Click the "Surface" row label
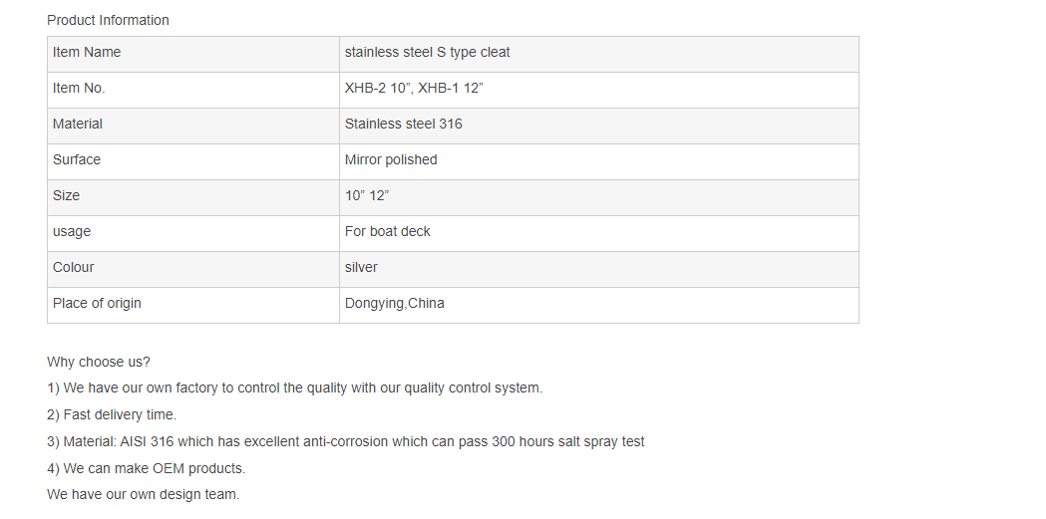 (x=77, y=159)
